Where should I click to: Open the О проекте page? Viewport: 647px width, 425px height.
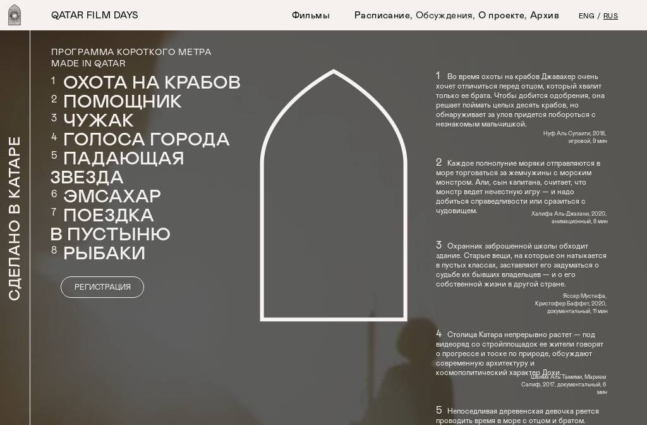coord(502,15)
